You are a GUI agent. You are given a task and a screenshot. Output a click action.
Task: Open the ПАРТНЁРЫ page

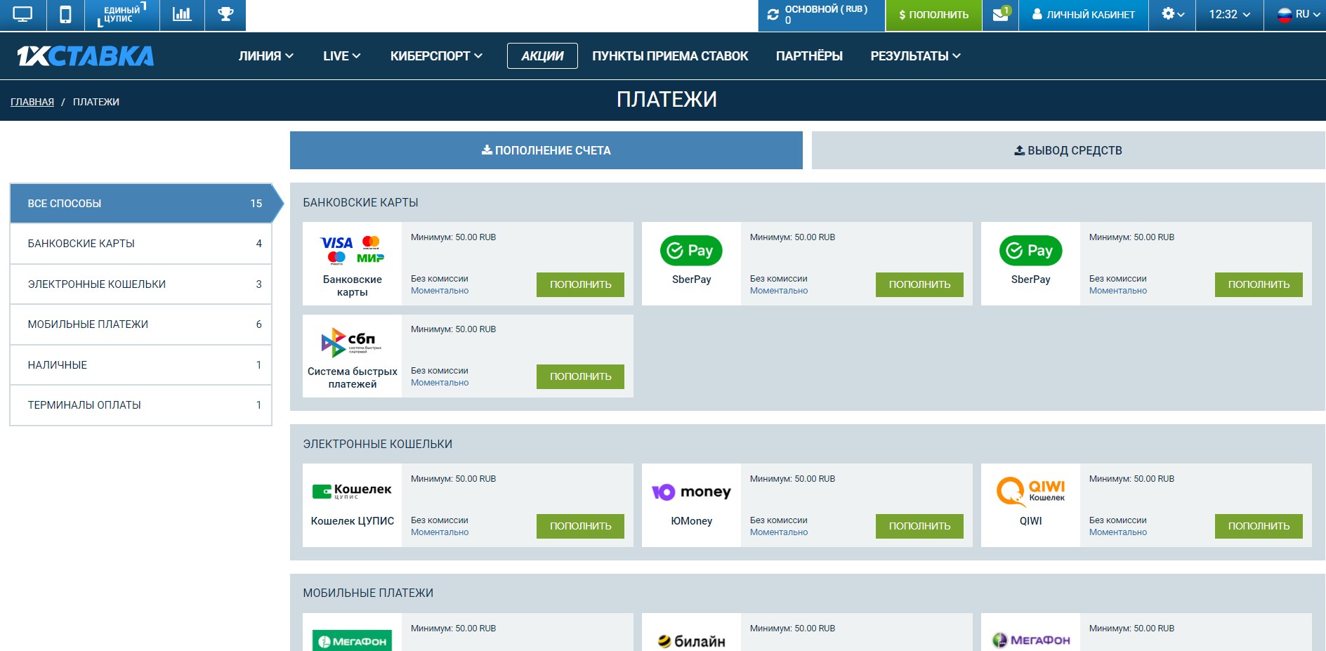(x=809, y=56)
